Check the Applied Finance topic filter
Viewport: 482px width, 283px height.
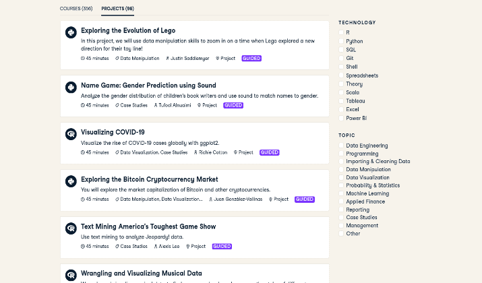pos(341,201)
